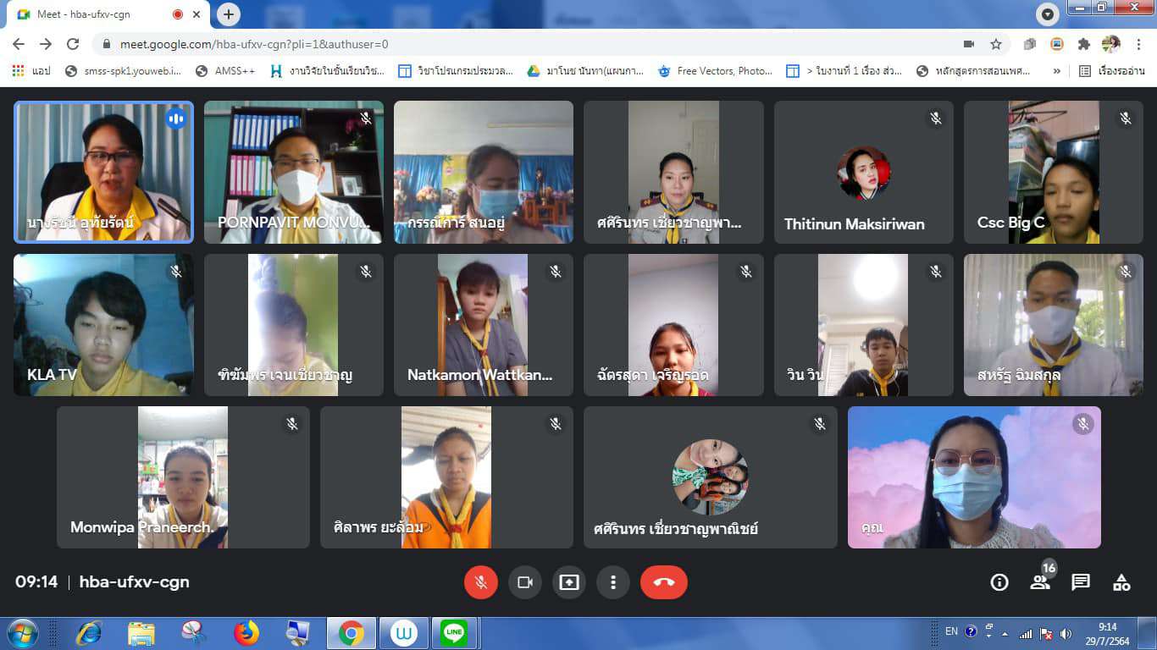The width and height of the screenshot is (1157, 650).
Task: Reload the Meet page
Action: coord(73,44)
